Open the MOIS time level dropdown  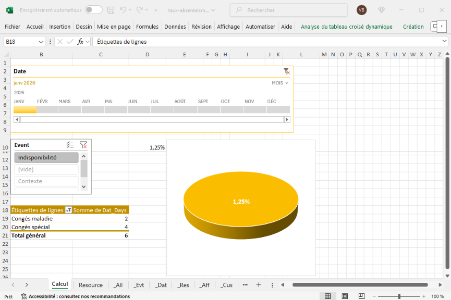pos(280,83)
